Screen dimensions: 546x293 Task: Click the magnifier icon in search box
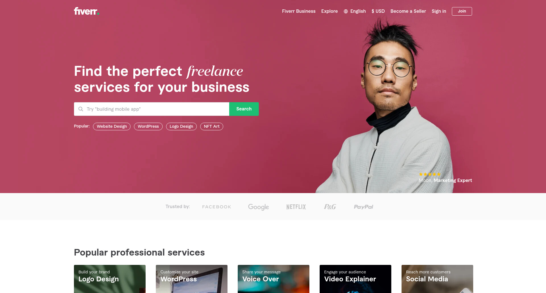pyautogui.click(x=81, y=109)
